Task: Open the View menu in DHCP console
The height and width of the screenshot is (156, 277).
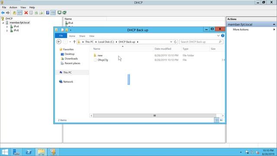Action: [23, 7]
